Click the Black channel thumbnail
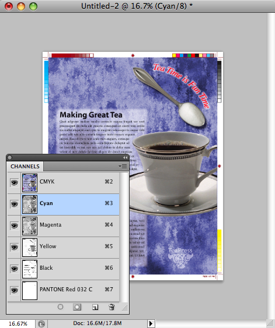The height and width of the screenshot is (328, 275). [x=30, y=269]
